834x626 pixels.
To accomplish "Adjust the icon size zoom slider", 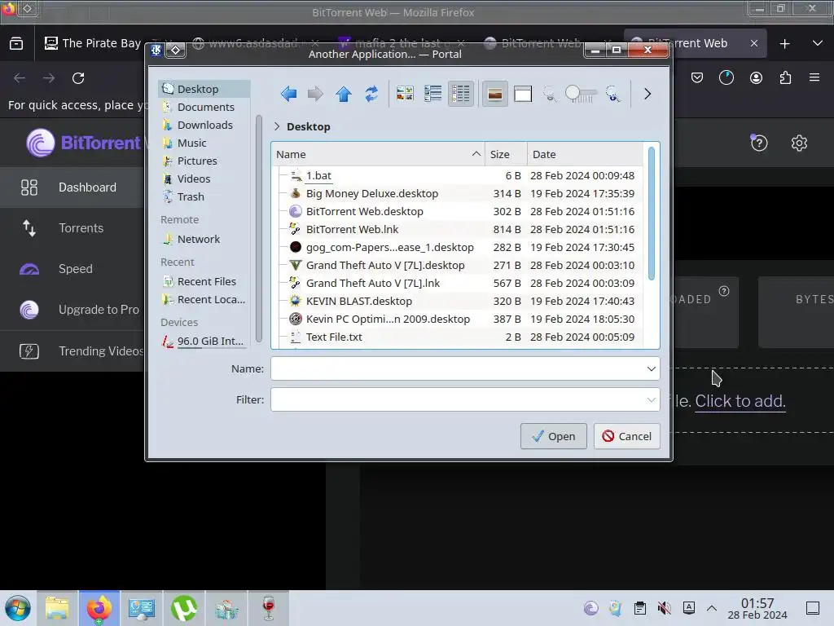I will click(581, 95).
